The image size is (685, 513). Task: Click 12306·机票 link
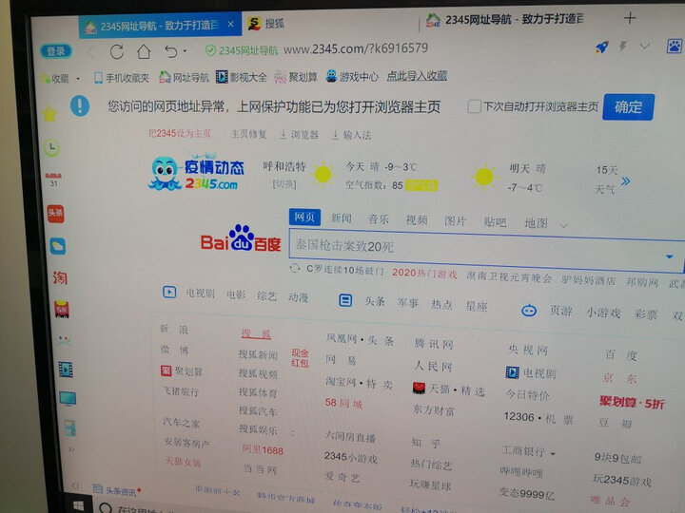538,418
